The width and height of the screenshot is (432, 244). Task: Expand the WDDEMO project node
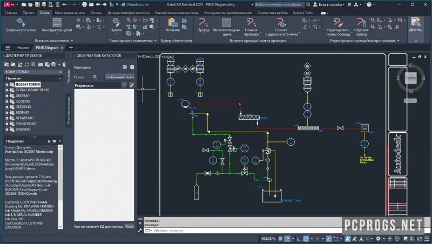point(7,129)
